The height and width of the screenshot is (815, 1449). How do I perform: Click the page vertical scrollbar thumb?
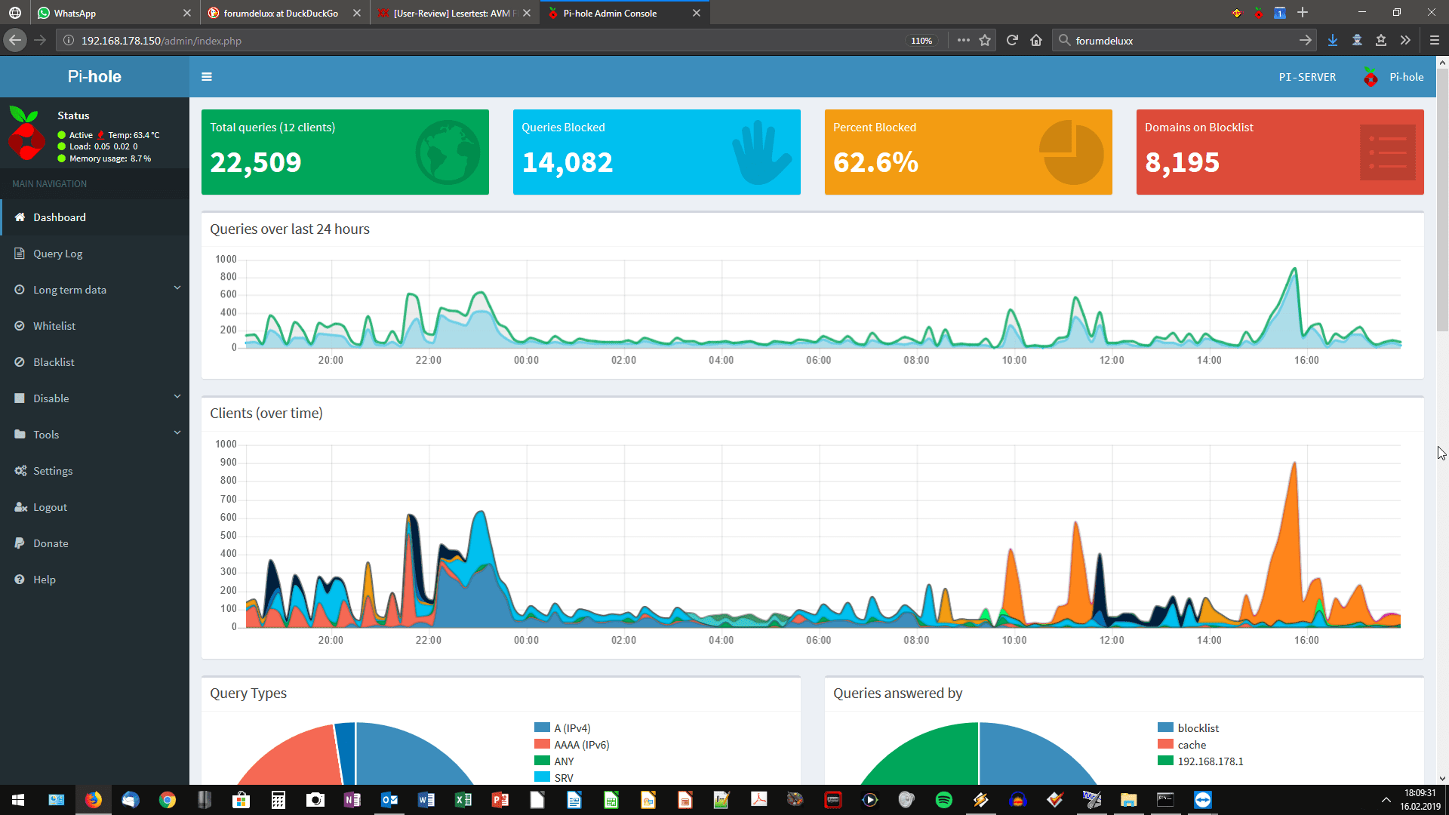pos(1442,199)
